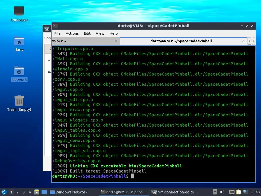Click the terminal prompt input line
The height and width of the screenshot is (196, 261).
(153, 176)
